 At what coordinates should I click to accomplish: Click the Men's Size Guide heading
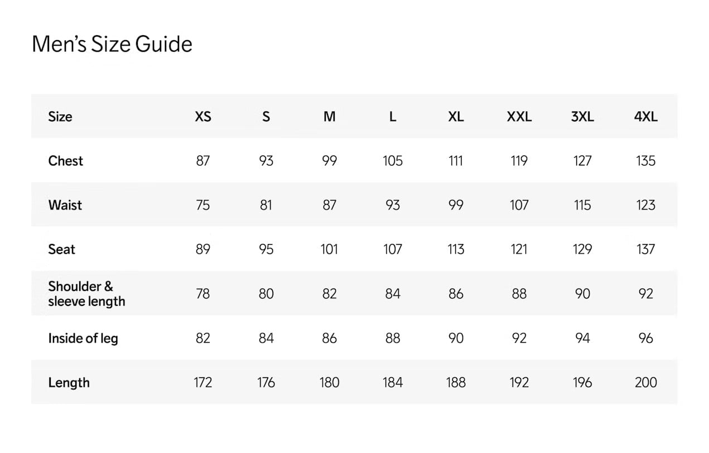(x=112, y=44)
